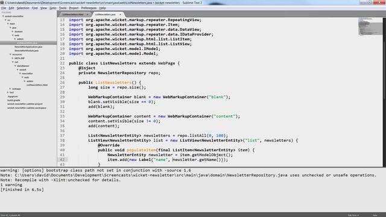Click 'WebPage' in the class declaration
The height and width of the screenshot is (217, 386).
pyautogui.click(x=166, y=63)
